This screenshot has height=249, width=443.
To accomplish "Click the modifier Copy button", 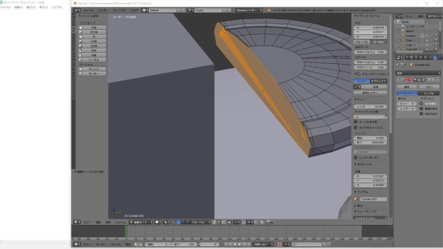I will (x=429, y=87).
